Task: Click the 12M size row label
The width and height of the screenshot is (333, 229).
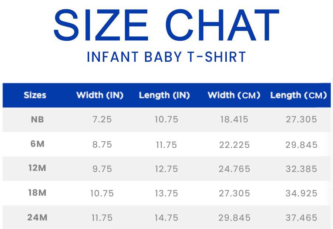Action: point(37,168)
